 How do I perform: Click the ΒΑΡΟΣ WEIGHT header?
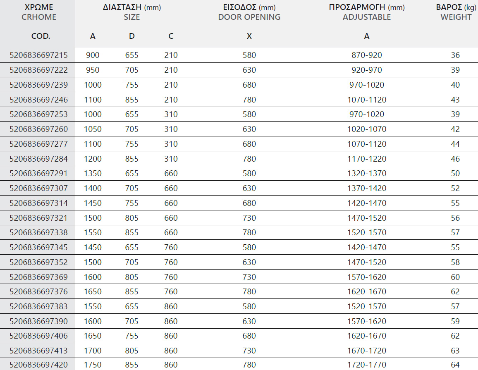click(456, 12)
